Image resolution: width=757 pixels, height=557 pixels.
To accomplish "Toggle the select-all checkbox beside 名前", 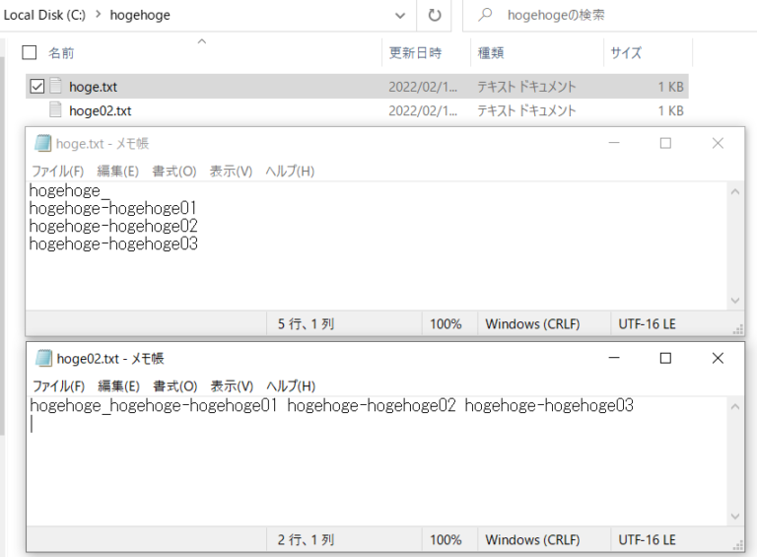I will click(x=30, y=52).
